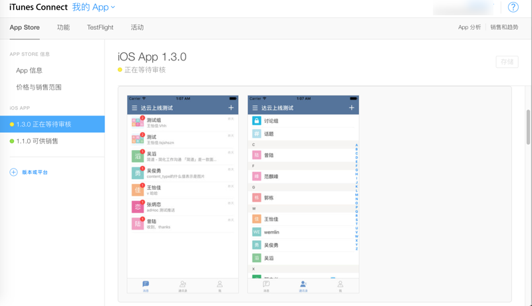The image size is (532, 306).
Task: Switch to the 功能 tab
Action: tap(63, 27)
